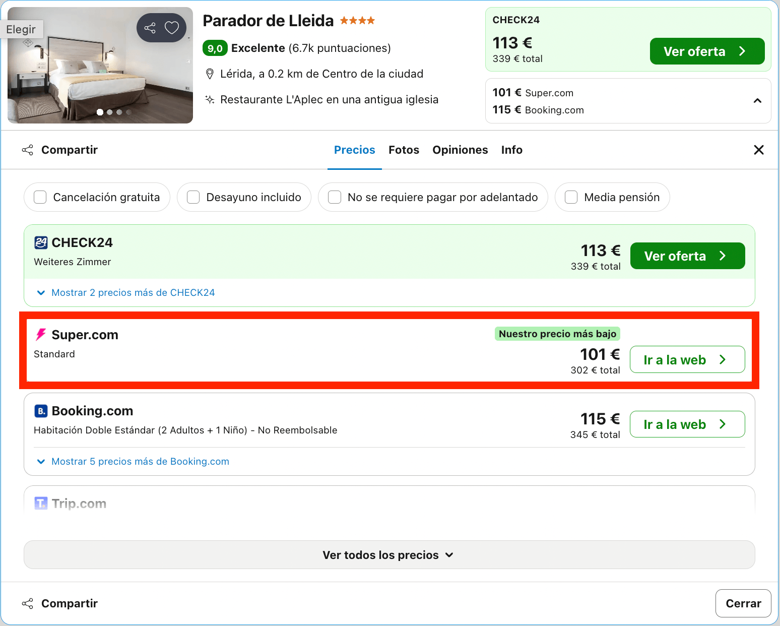
Task: Click the Parador de Lleida title
Action: coord(268,21)
